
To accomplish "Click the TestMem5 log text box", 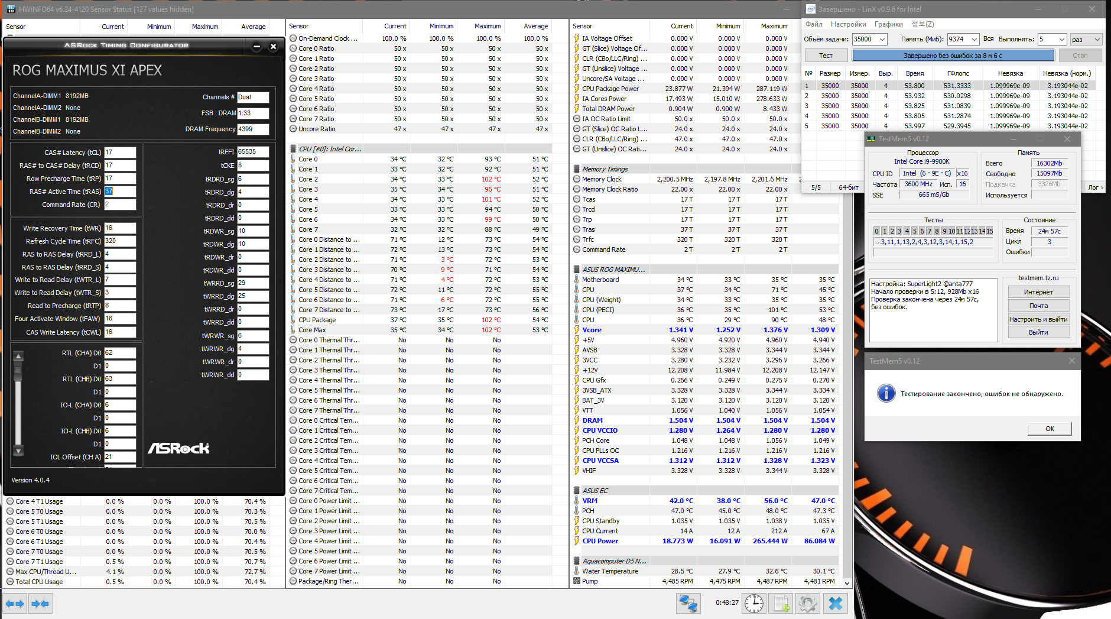I will pyautogui.click(x=934, y=310).
